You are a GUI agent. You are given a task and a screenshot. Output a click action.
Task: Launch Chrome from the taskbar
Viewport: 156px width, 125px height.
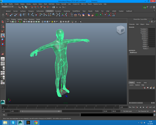(x=36, y=122)
